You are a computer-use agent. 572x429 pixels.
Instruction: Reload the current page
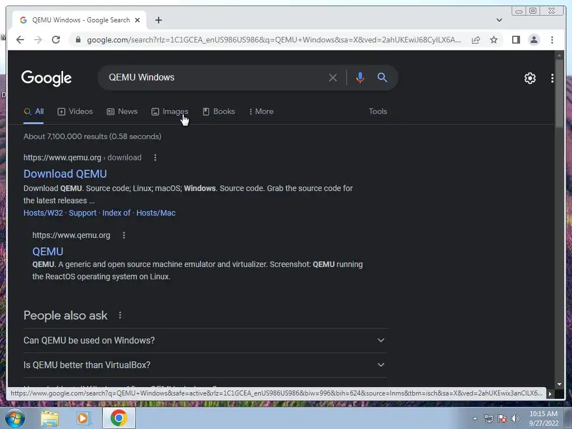pos(56,40)
